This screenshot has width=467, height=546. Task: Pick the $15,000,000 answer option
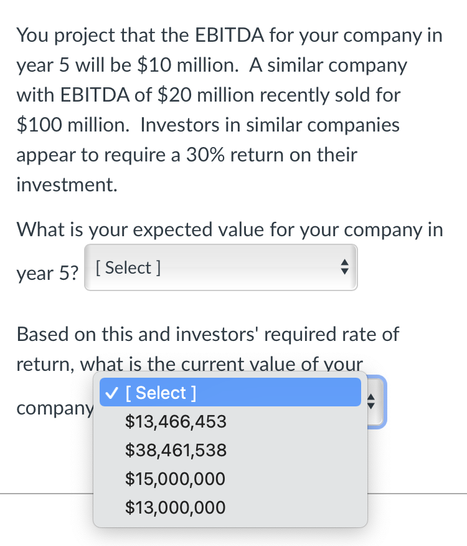tap(175, 479)
